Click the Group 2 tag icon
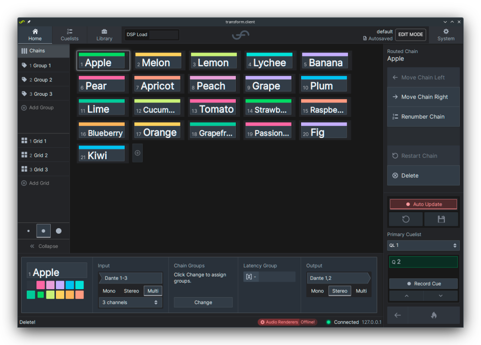The image size is (481, 345). 24,79
